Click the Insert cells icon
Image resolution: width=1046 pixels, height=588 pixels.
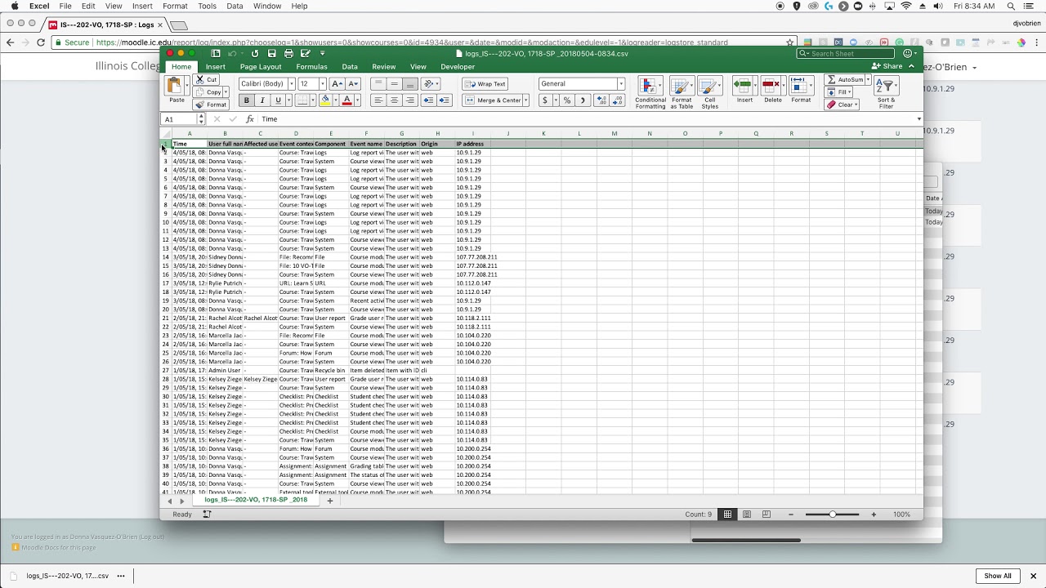pyautogui.click(x=744, y=85)
